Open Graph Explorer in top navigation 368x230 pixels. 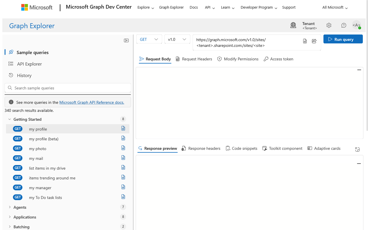pos(171,7)
